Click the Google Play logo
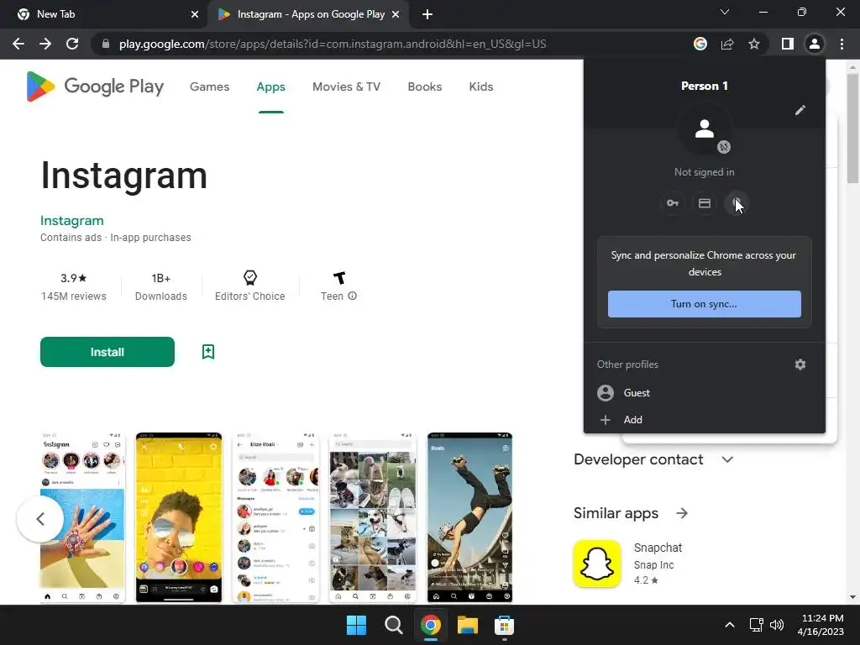860x645 pixels. [95, 87]
